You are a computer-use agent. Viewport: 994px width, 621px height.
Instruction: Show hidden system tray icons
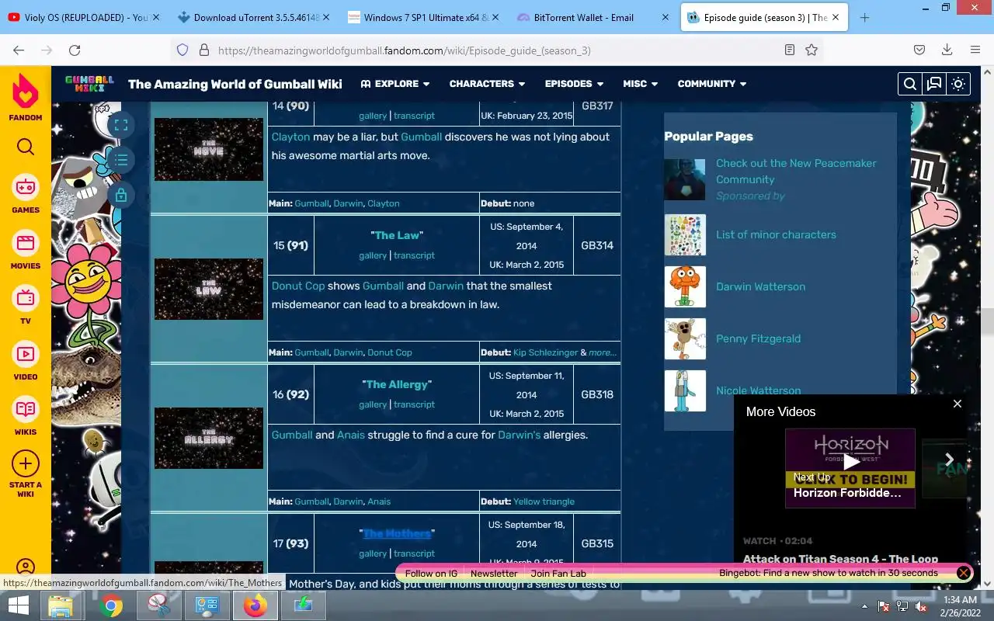click(864, 606)
